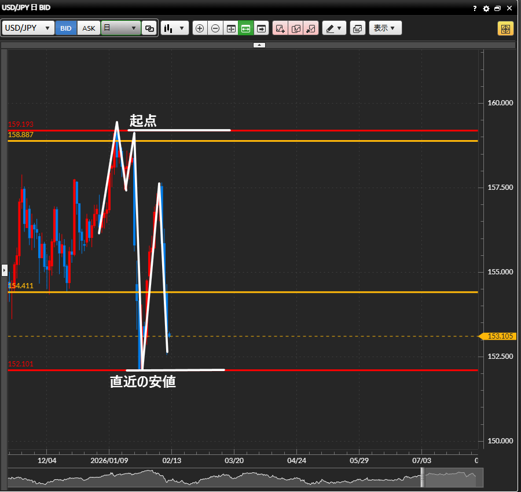Viewport: 521px width, 492px height.
Task: Click the green fit-to-width icon
Action: [x=246, y=28]
